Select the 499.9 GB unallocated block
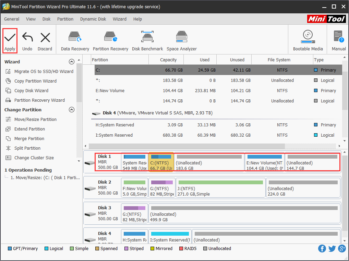 coord(245,214)
